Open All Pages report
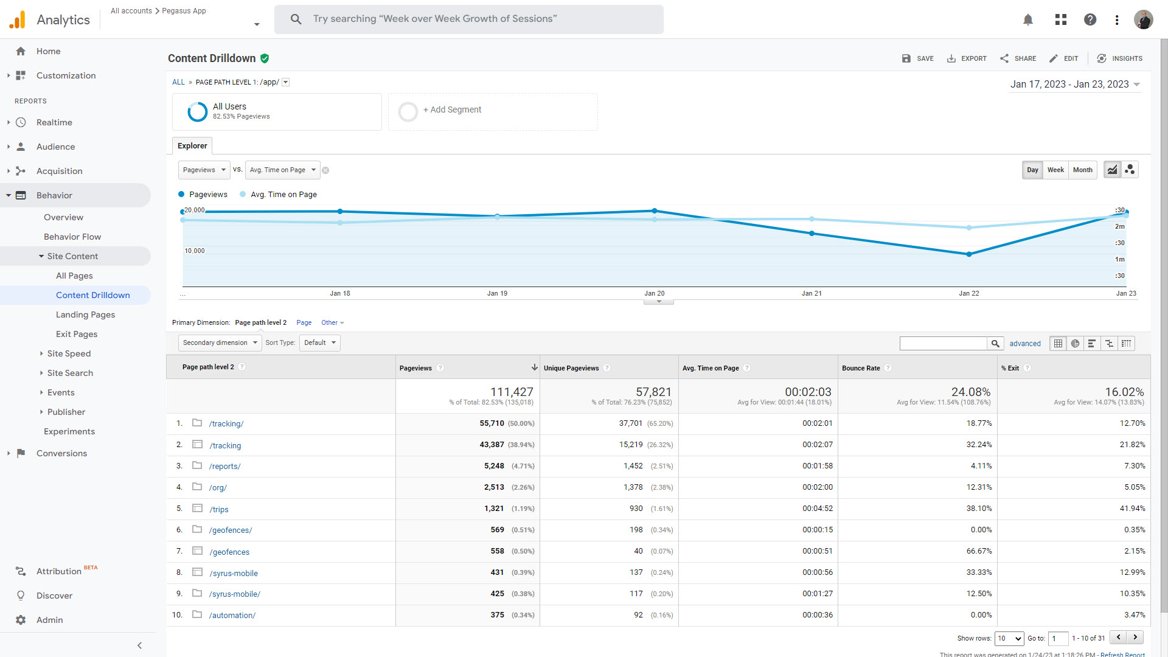The image size is (1168, 657). [74, 276]
